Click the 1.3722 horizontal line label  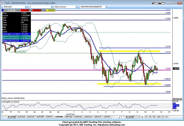[x=168, y=52]
